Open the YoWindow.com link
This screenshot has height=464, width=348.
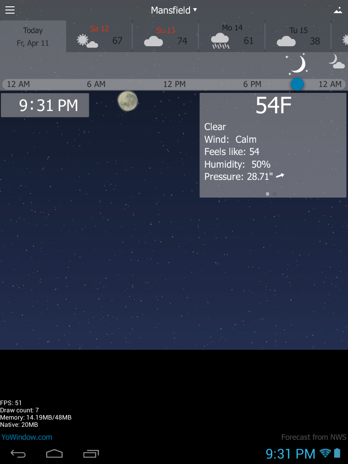coord(27,437)
